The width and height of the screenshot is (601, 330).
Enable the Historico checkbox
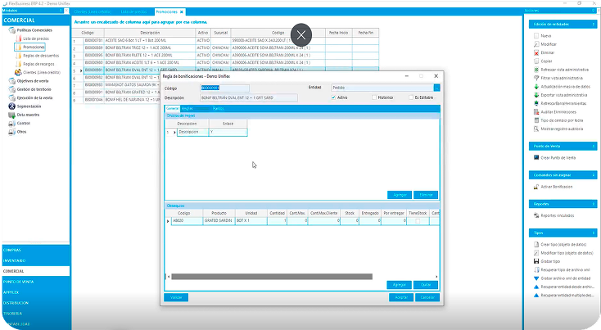click(373, 97)
